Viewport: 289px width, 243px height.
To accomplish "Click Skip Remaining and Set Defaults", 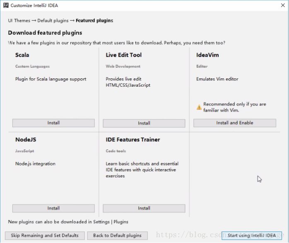I will [45, 236].
